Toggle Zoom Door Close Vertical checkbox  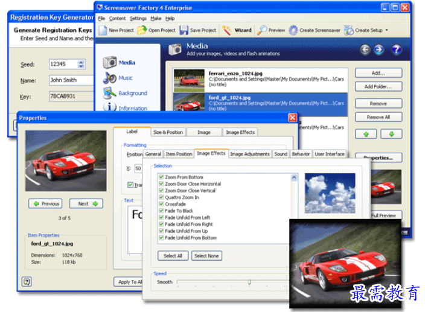coord(161,191)
